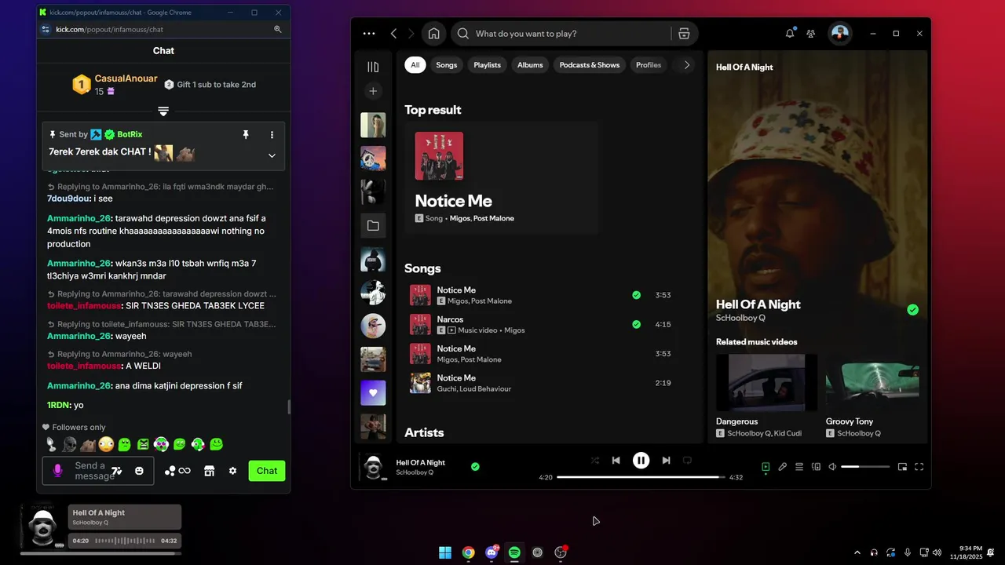
Task: Enter Spotify full screen mode
Action: click(919, 467)
